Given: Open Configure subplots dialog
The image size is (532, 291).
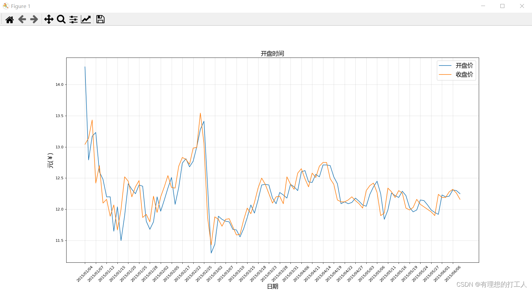Looking at the screenshot, I should 74,19.
